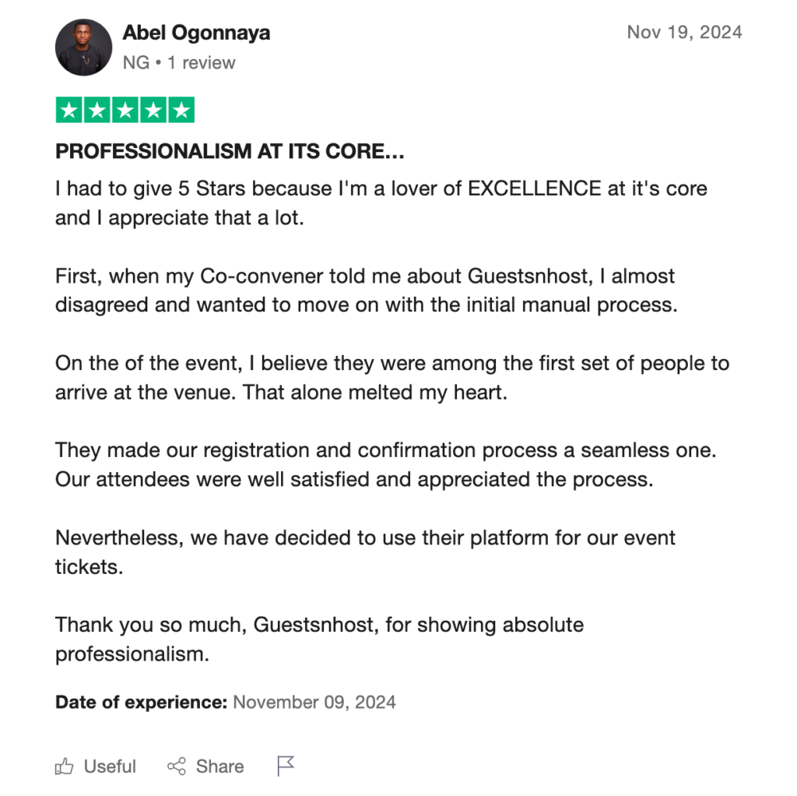The height and width of the screenshot is (796, 797).
Task: Click the NG country code
Action: [136, 62]
